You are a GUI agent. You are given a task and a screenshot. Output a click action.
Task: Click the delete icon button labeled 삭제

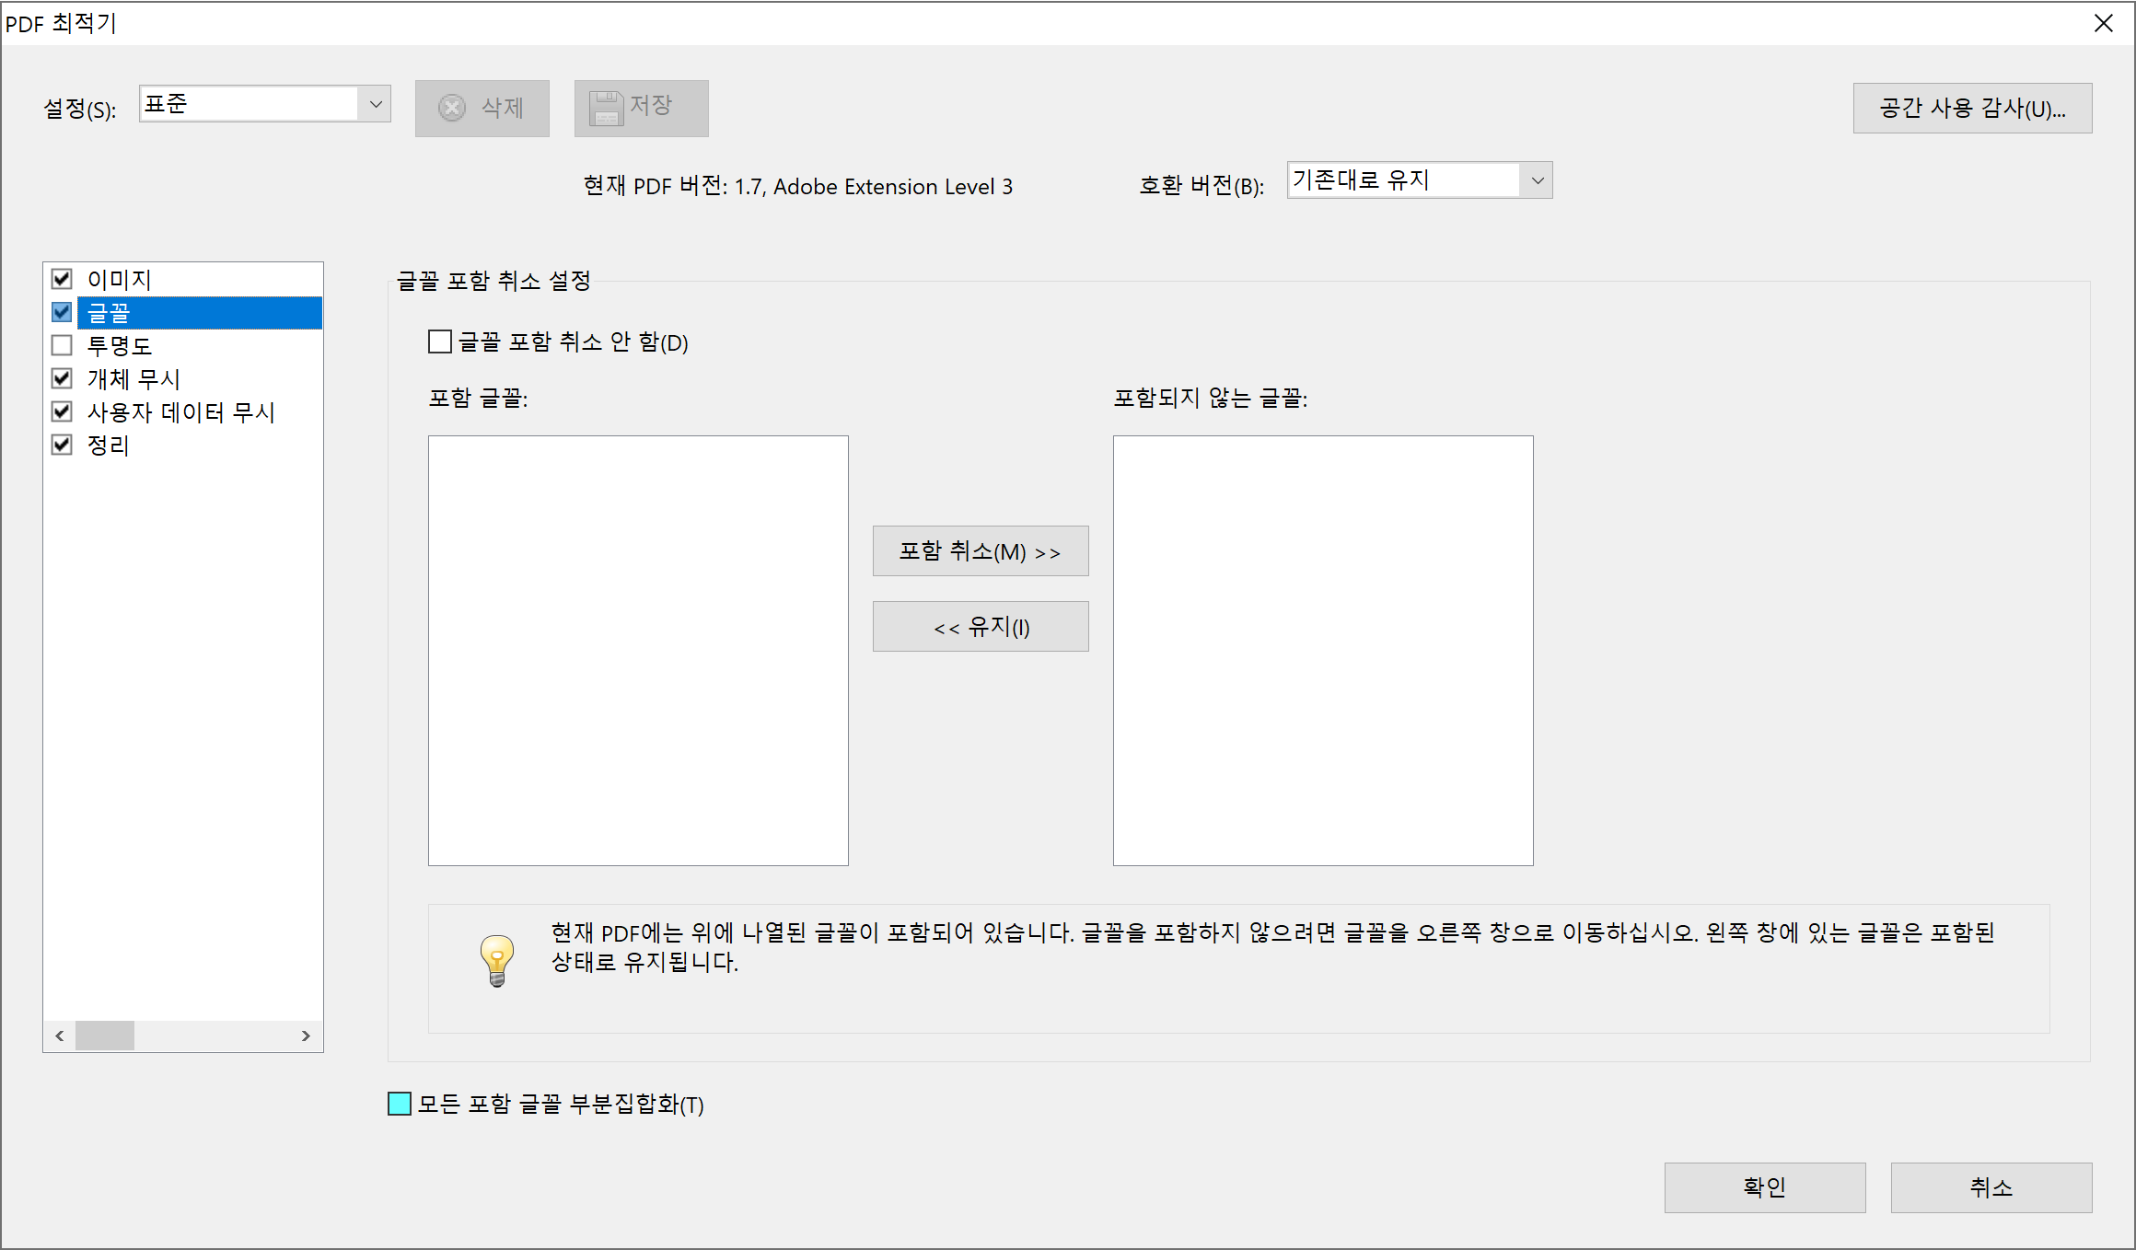click(x=482, y=109)
